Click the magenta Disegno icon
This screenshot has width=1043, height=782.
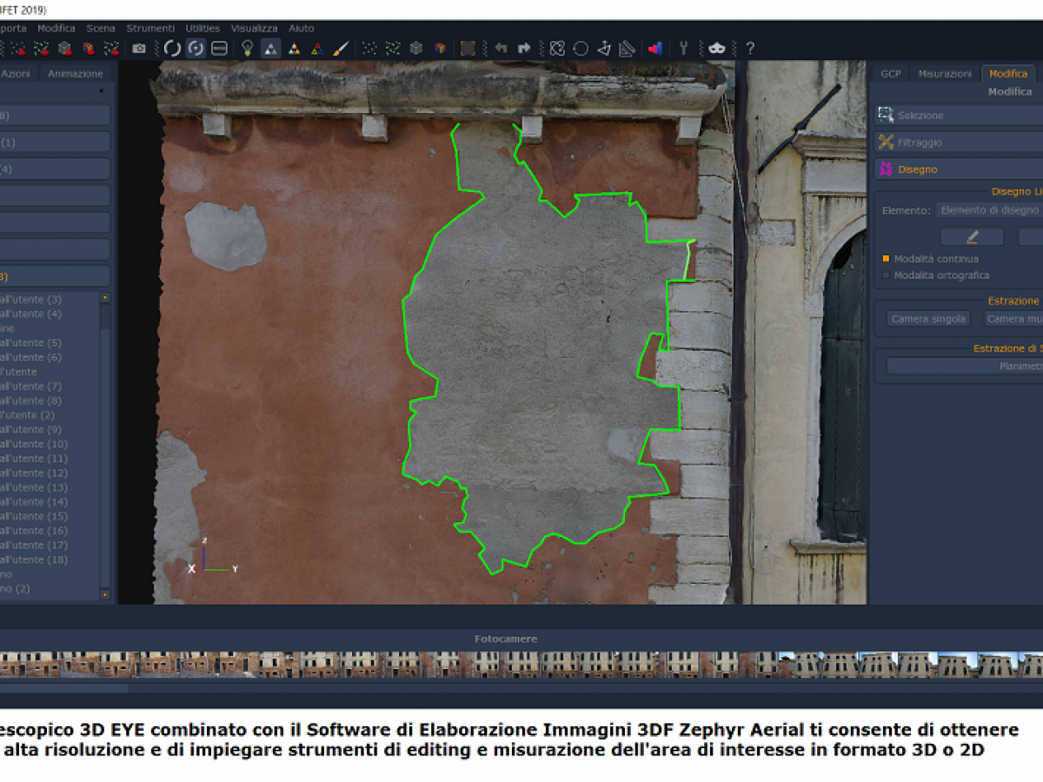[886, 169]
